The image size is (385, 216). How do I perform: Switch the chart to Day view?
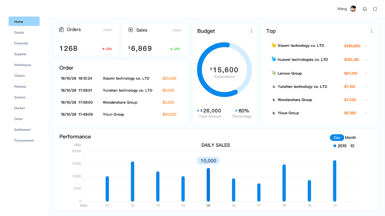point(337,138)
